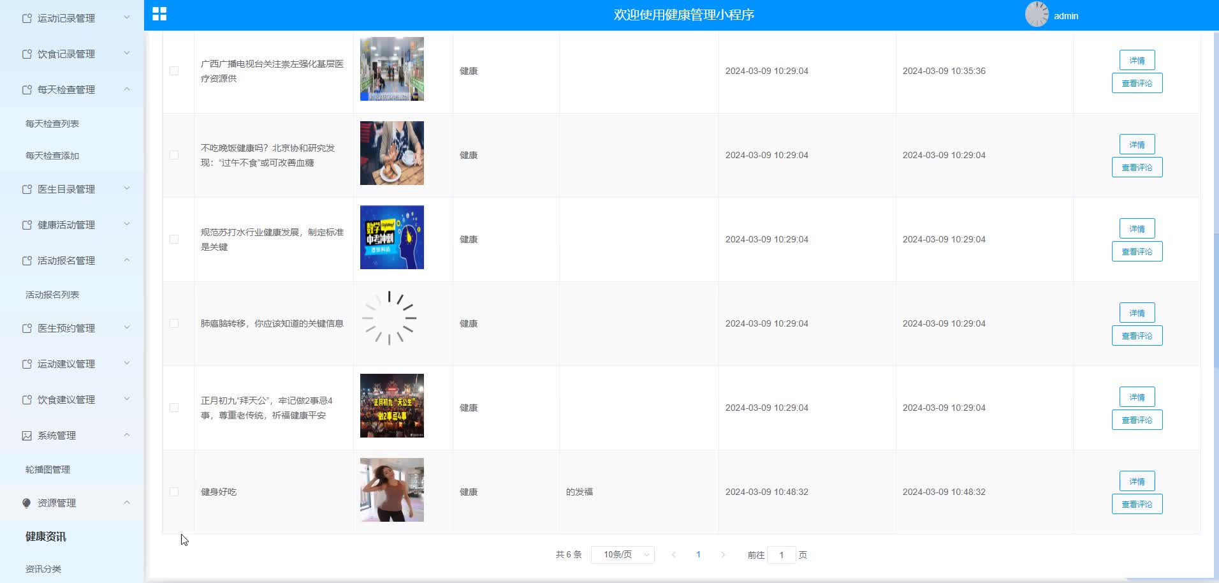Click the 医生目录管理 menu icon
The image size is (1219, 583).
coord(27,189)
